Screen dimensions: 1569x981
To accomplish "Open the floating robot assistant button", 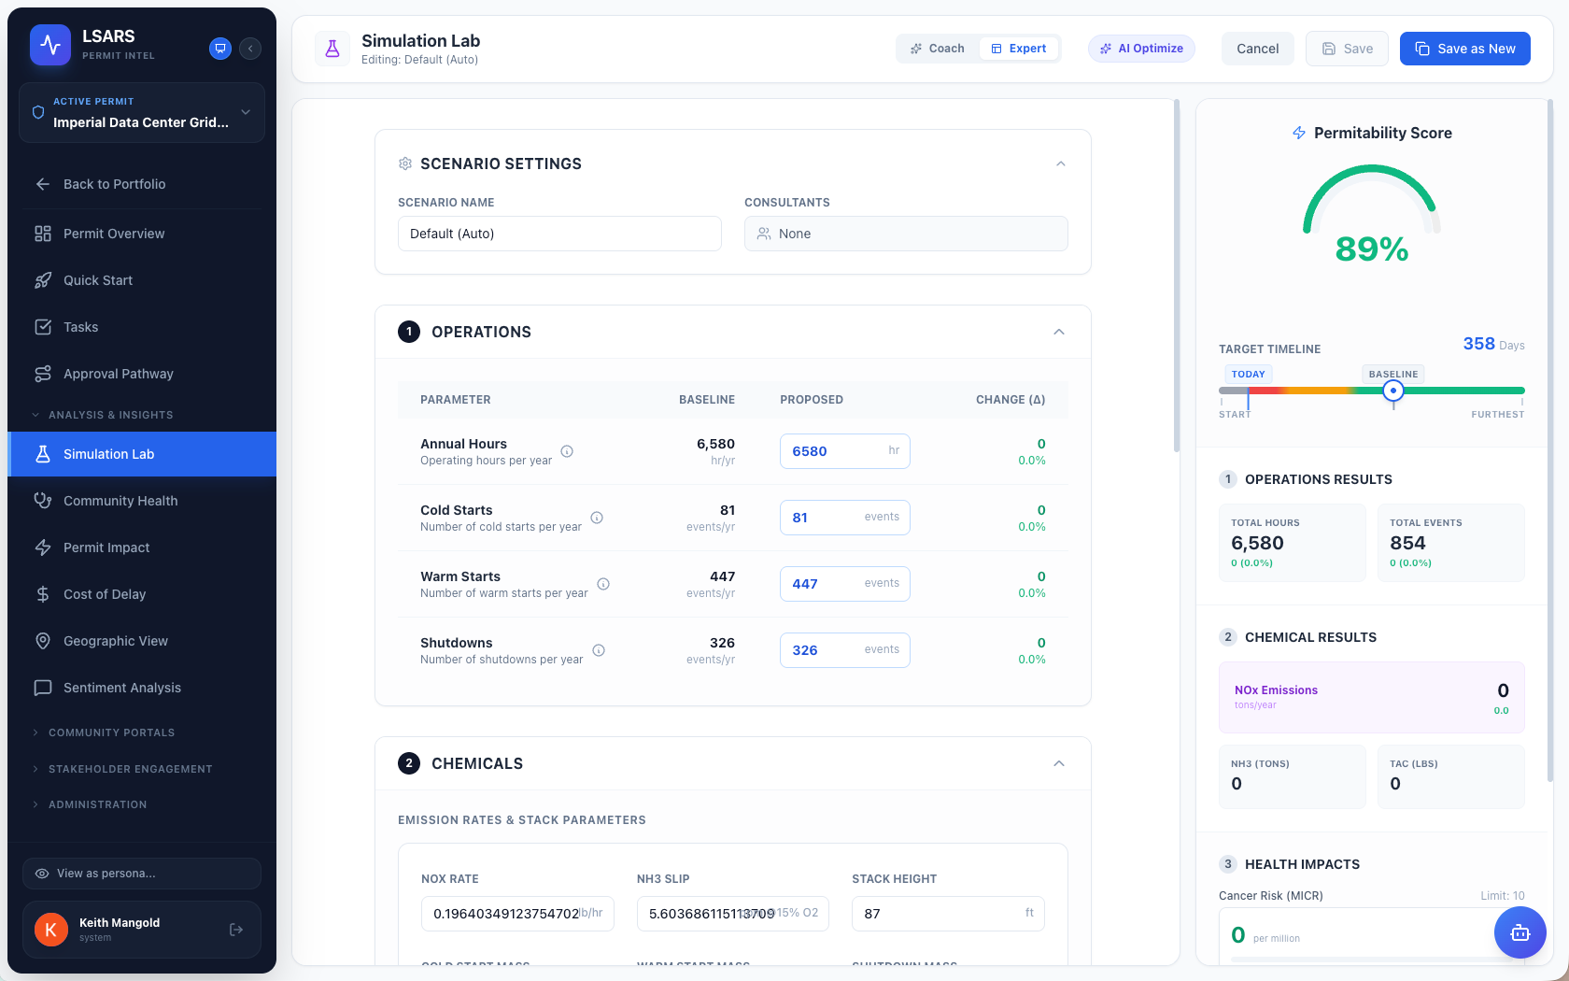I will 1520,932.
